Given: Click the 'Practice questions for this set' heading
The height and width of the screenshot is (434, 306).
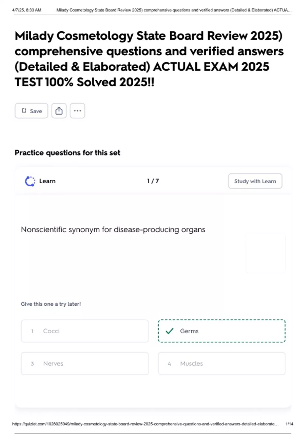Looking at the screenshot, I should point(67,153).
